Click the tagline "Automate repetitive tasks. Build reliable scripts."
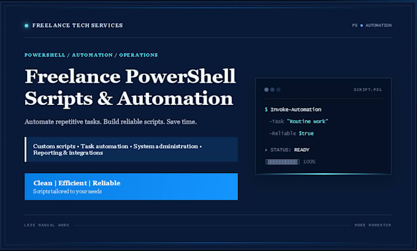This screenshot has height=251, width=417. 94,122
